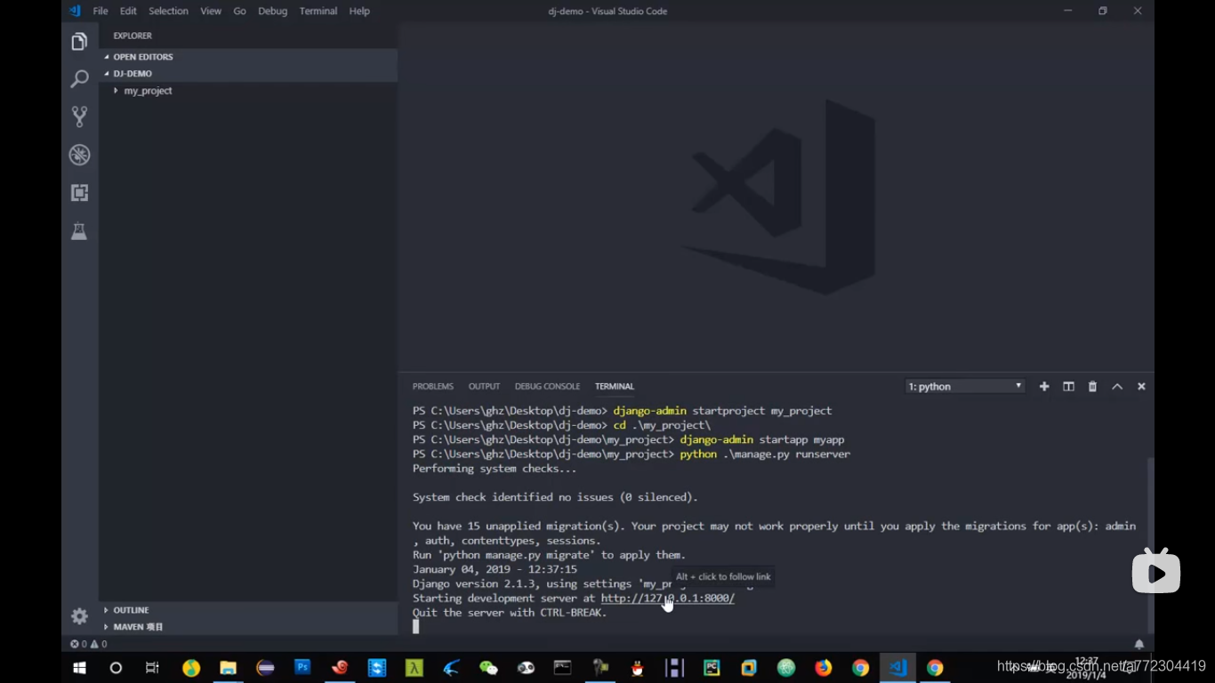The image size is (1215, 683).
Task: Maximize the panel with up chevron
Action: click(x=1117, y=387)
